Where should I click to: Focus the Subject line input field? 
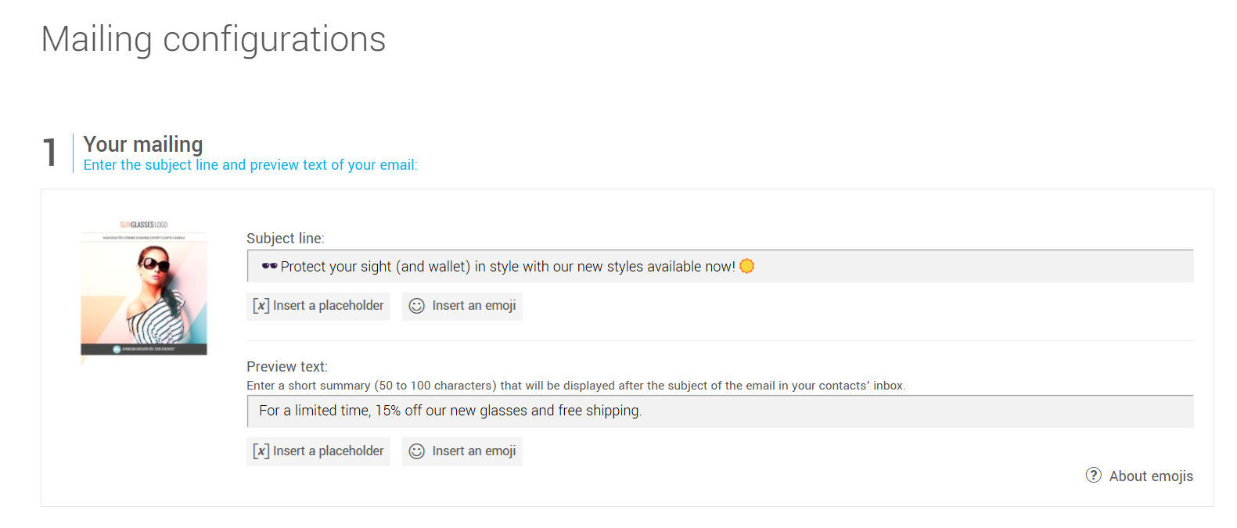coord(939,267)
